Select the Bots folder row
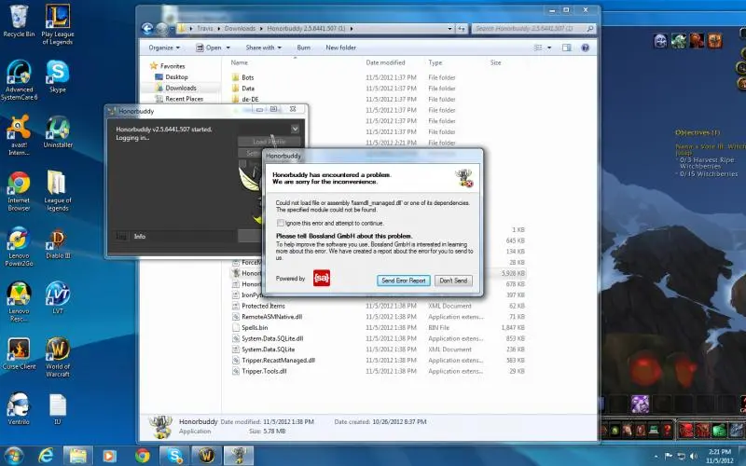Screen dimensions: 746x466 click(379, 77)
